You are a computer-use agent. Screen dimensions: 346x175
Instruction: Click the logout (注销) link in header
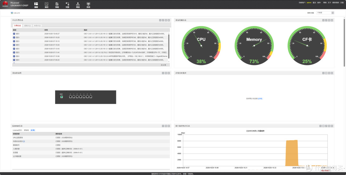[x=342, y=3]
